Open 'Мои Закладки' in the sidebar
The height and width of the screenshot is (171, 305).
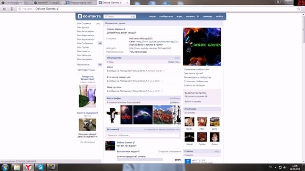point(84,56)
